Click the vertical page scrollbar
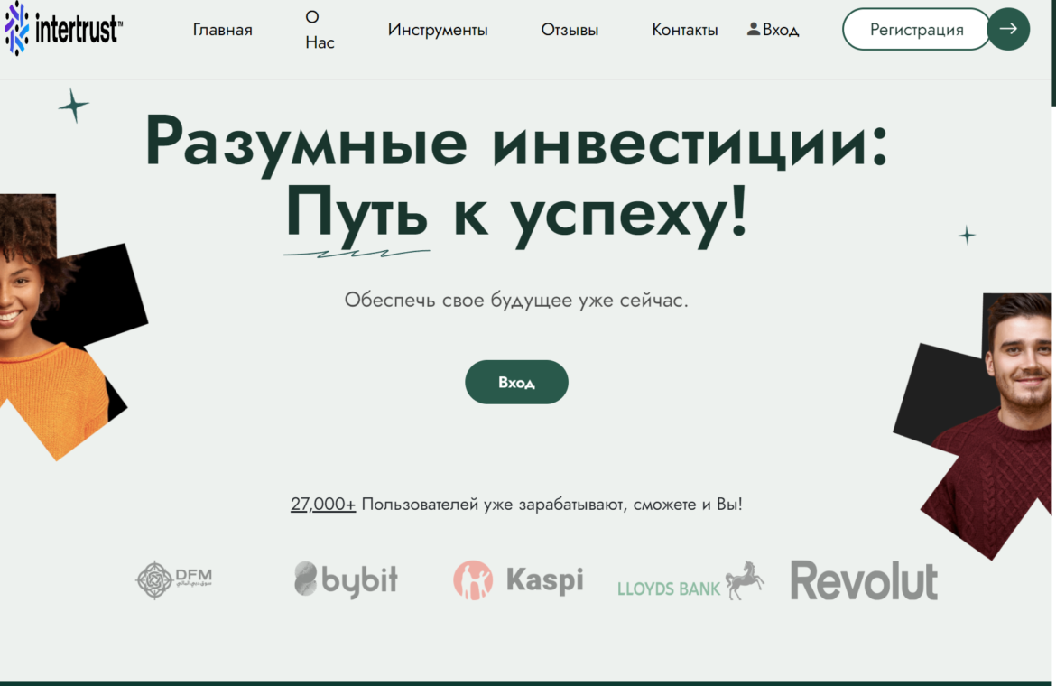Image resolution: width=1056 pixels, height=686 pixels. click(x=1053, y=52)
